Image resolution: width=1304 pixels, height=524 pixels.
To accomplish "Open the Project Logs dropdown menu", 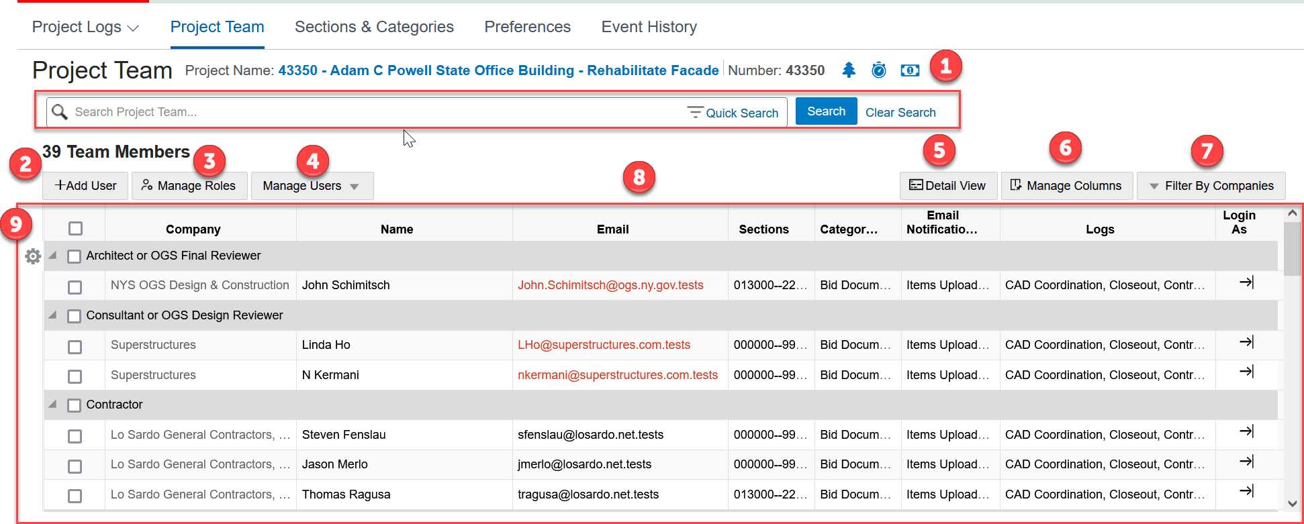I will [x=85, y=27].
